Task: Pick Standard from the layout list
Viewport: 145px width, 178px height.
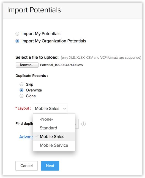Action: coord(54,128)
